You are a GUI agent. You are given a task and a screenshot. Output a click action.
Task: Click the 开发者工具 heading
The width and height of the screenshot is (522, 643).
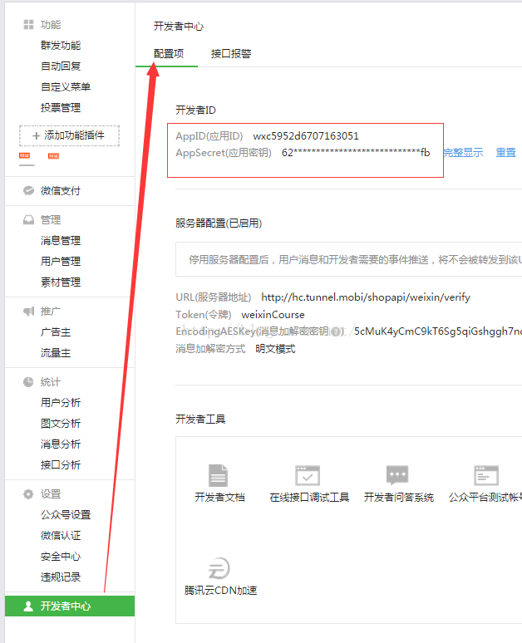(200, 419)
